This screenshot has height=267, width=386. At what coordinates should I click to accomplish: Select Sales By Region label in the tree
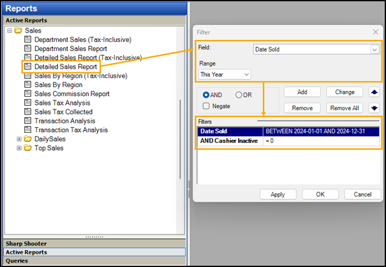tap(58, 85)
